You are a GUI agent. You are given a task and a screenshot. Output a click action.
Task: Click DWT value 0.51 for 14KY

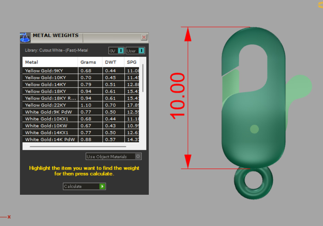pos(110,84)
